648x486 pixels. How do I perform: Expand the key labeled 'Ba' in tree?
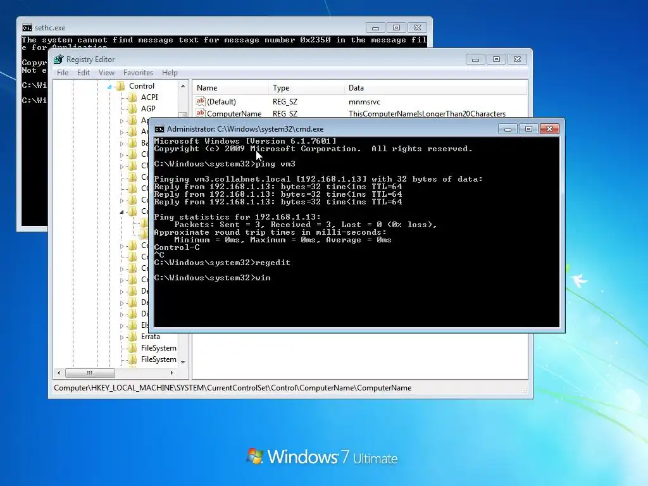[121, 144]
